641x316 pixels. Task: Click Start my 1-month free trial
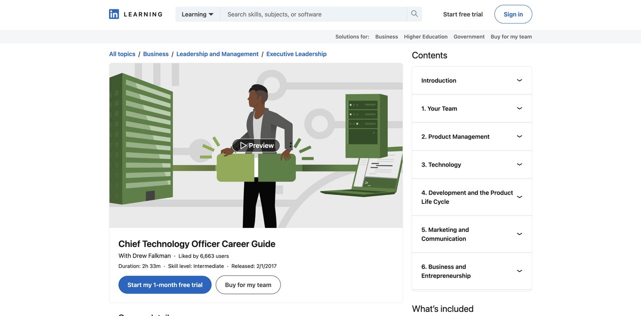(165, 285)
